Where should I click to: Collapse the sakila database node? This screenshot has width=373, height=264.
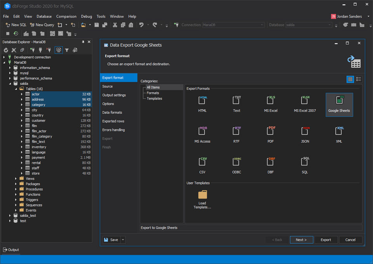(x=10, y=83)
